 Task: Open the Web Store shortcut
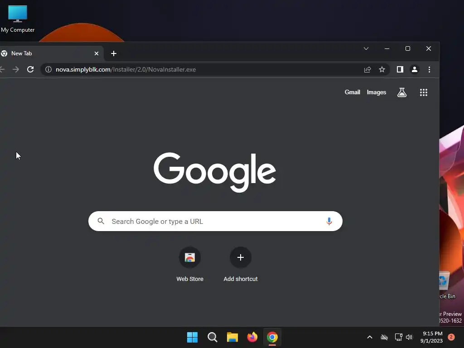point(190,264)
